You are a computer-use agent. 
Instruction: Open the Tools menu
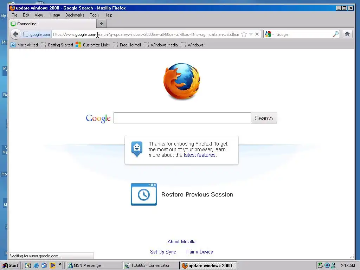tap(94, 15)
